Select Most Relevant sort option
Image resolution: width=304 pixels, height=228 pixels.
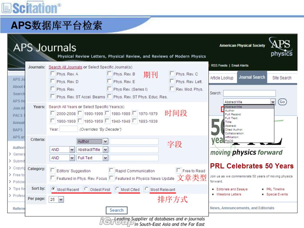tap(147, 189)
